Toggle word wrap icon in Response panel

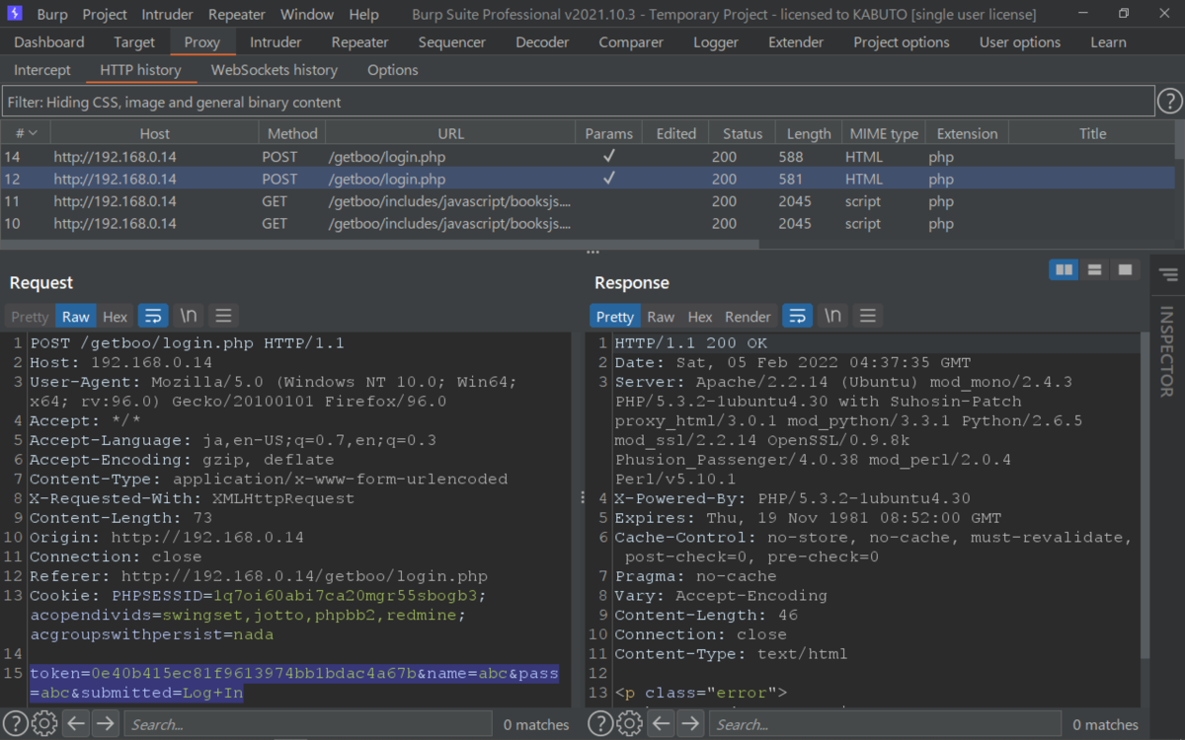click(x=797, y=316)
